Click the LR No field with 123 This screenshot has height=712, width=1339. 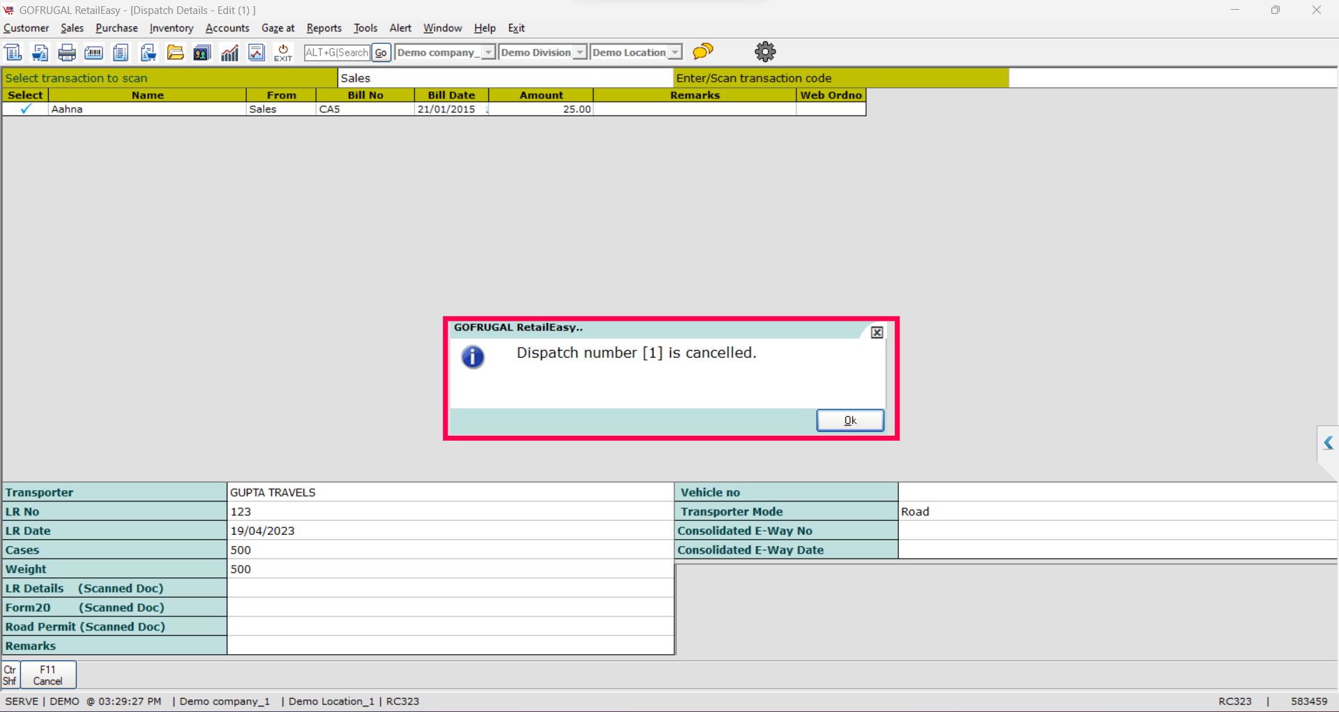(451, 512)
